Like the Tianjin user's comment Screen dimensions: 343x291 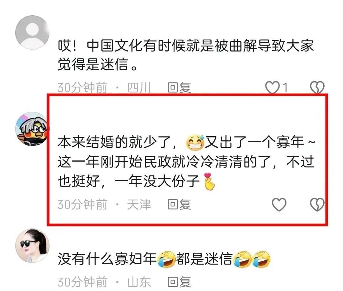pyautogui.click(x=279, y=204)
